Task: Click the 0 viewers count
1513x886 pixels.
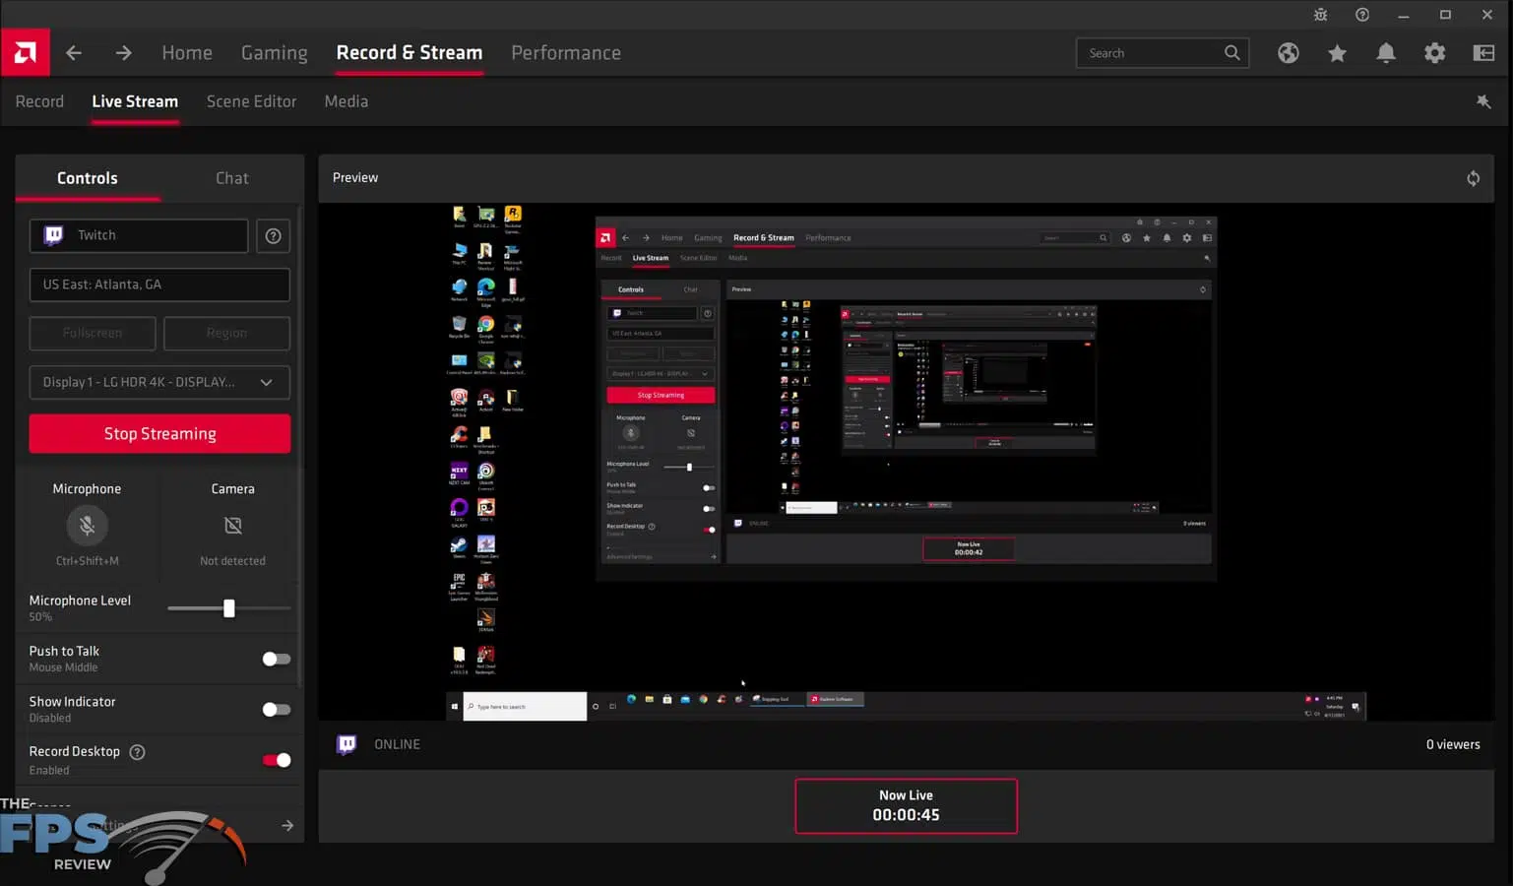Action: [1453, 744]
